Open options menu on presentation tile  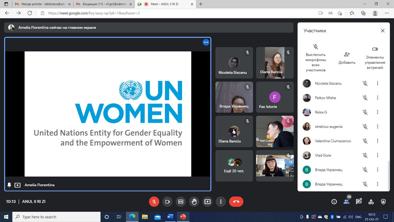(206, 42)
